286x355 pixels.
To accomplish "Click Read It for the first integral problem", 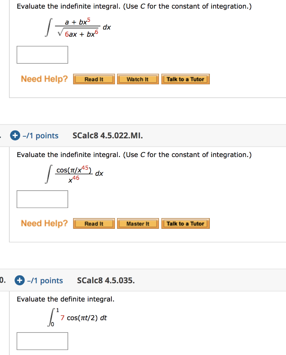I will tap(93, 79).
